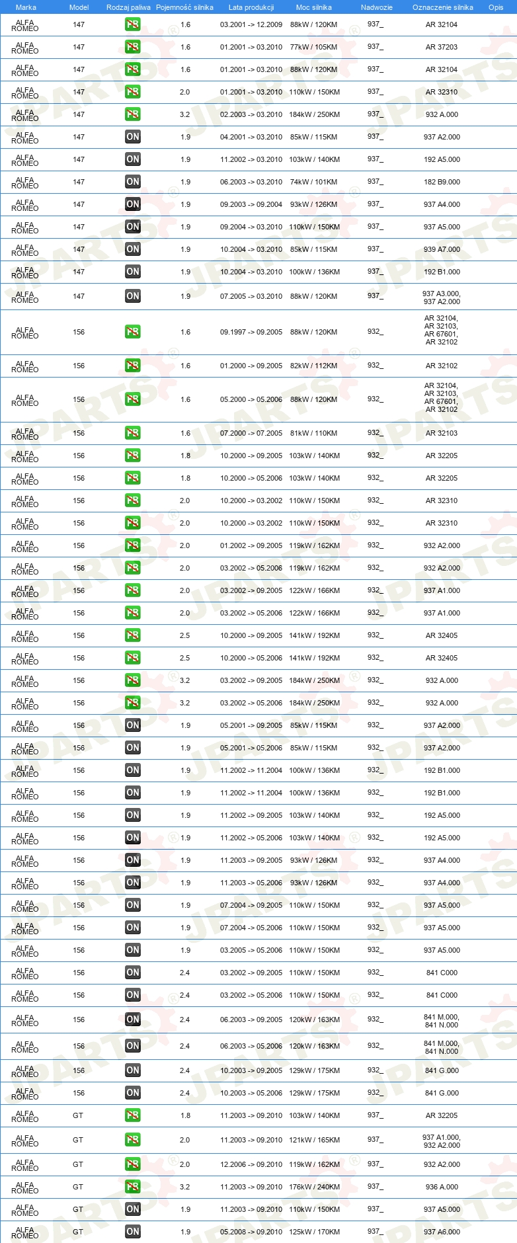Click the Model column header
The height and width of the screenshot is (1243, 517).
(x=79, y=7)
